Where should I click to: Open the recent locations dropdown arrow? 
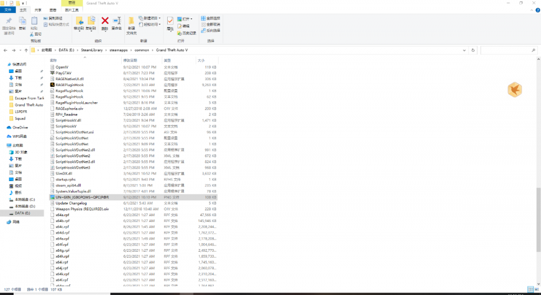21,50
